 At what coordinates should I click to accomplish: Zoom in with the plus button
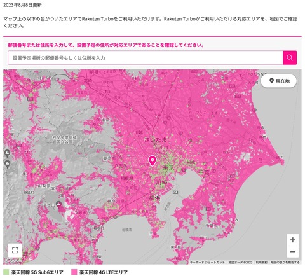pos(293,240)
